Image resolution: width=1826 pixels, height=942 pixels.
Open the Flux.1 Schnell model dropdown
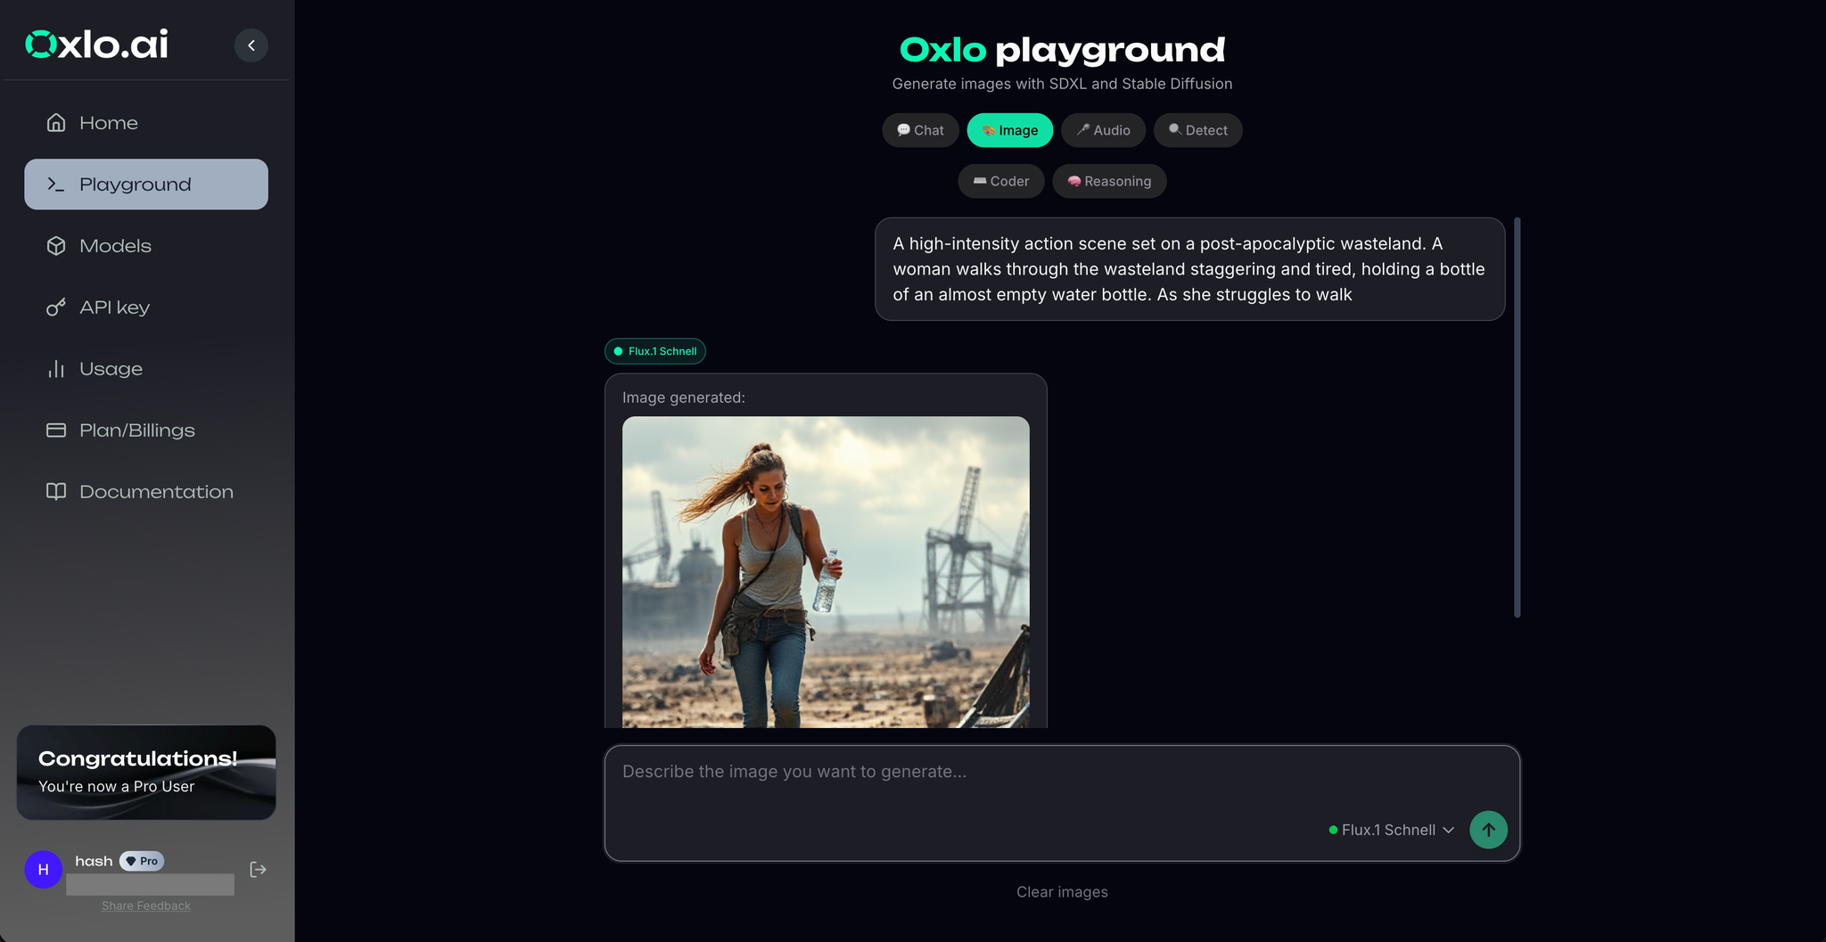1390,830
